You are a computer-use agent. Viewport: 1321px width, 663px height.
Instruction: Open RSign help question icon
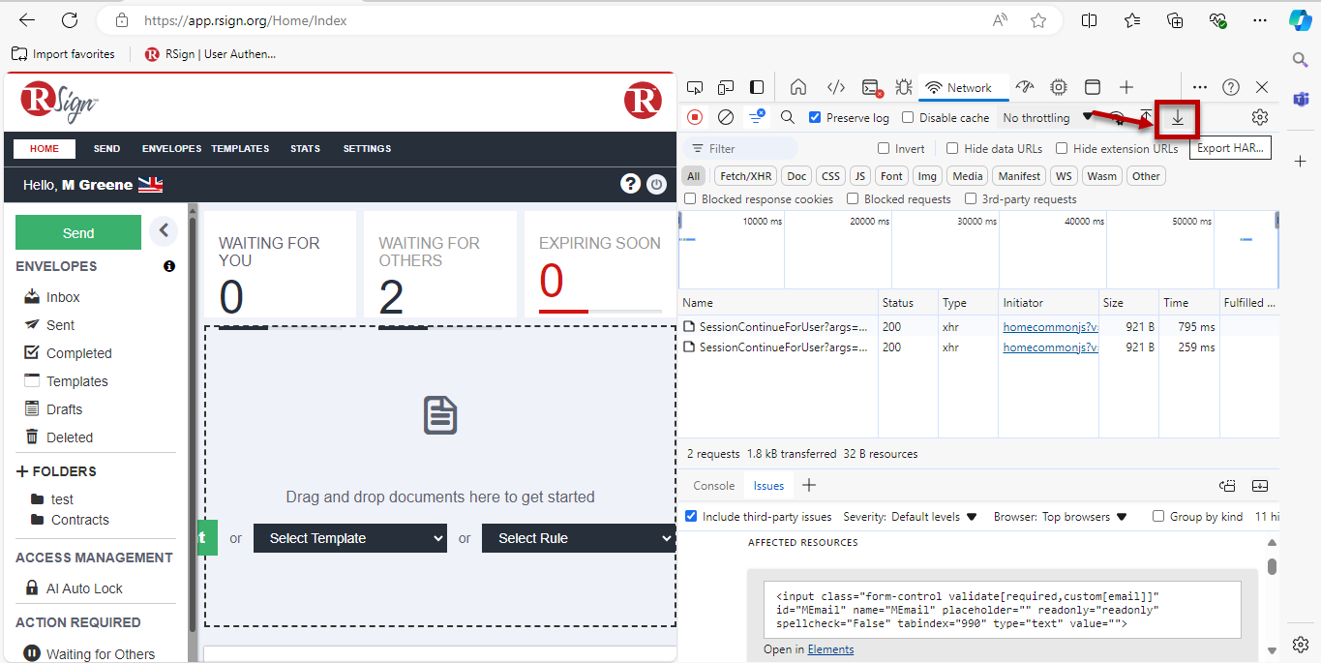631,184
